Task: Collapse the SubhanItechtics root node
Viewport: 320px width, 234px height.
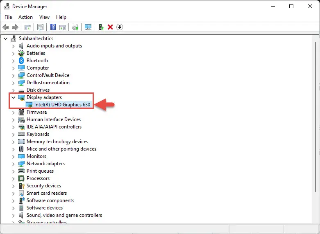Action: click(5, 38)
